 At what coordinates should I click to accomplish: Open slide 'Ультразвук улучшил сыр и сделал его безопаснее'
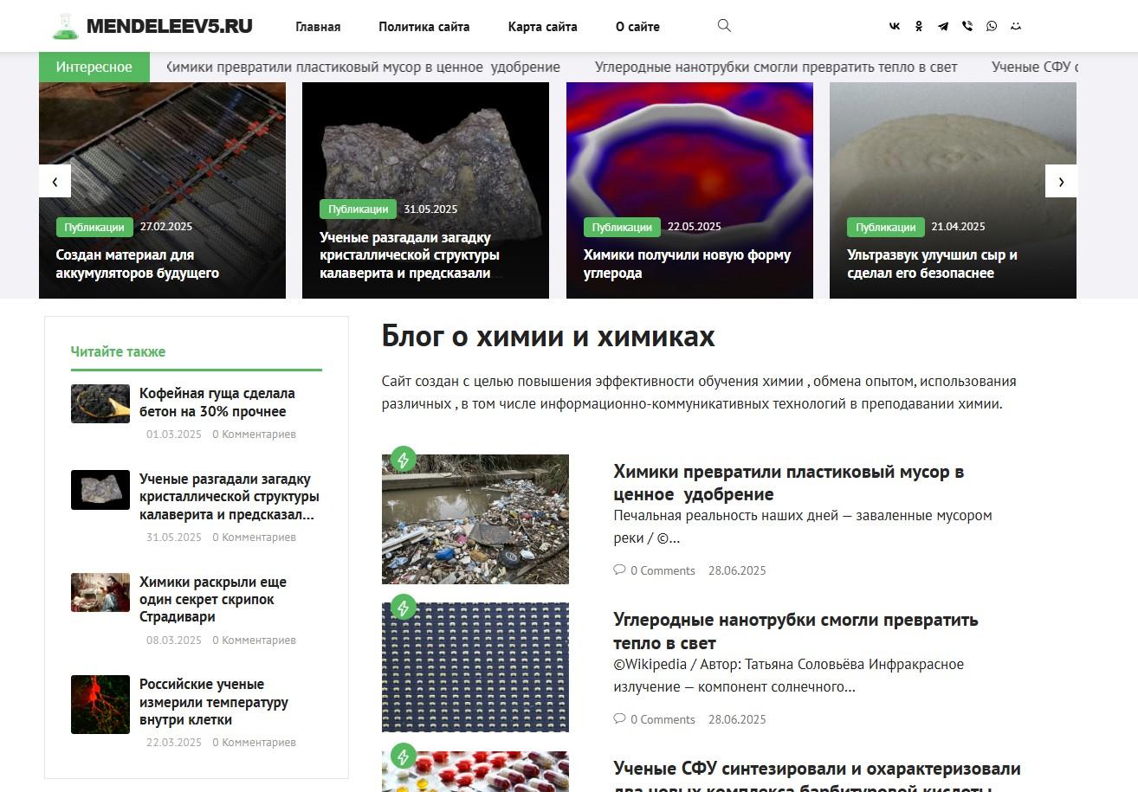point(932,264)
